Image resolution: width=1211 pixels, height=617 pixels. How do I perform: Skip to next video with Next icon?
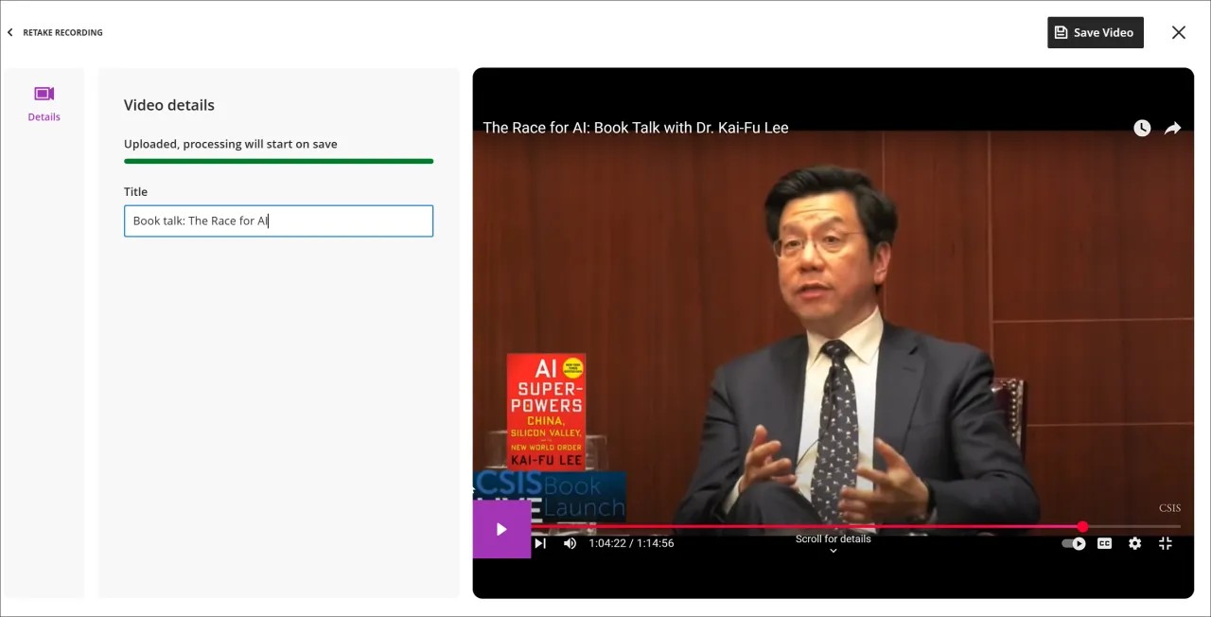540,543
